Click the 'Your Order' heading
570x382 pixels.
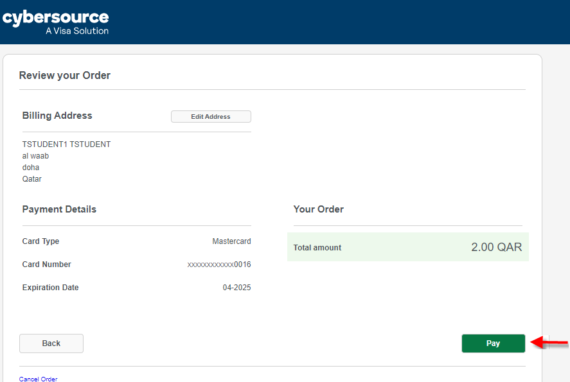click(319, 209)
